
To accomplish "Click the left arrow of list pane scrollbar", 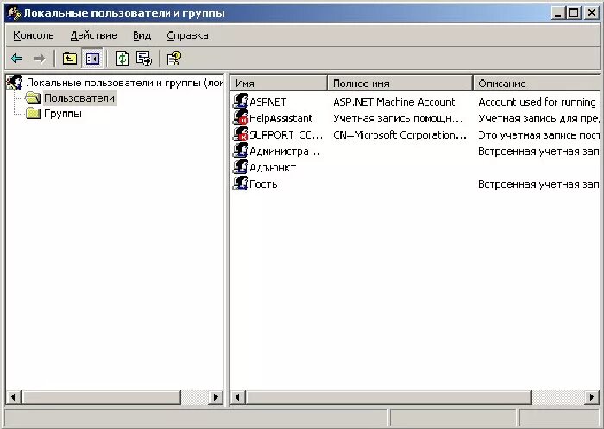I will [237, 397].
